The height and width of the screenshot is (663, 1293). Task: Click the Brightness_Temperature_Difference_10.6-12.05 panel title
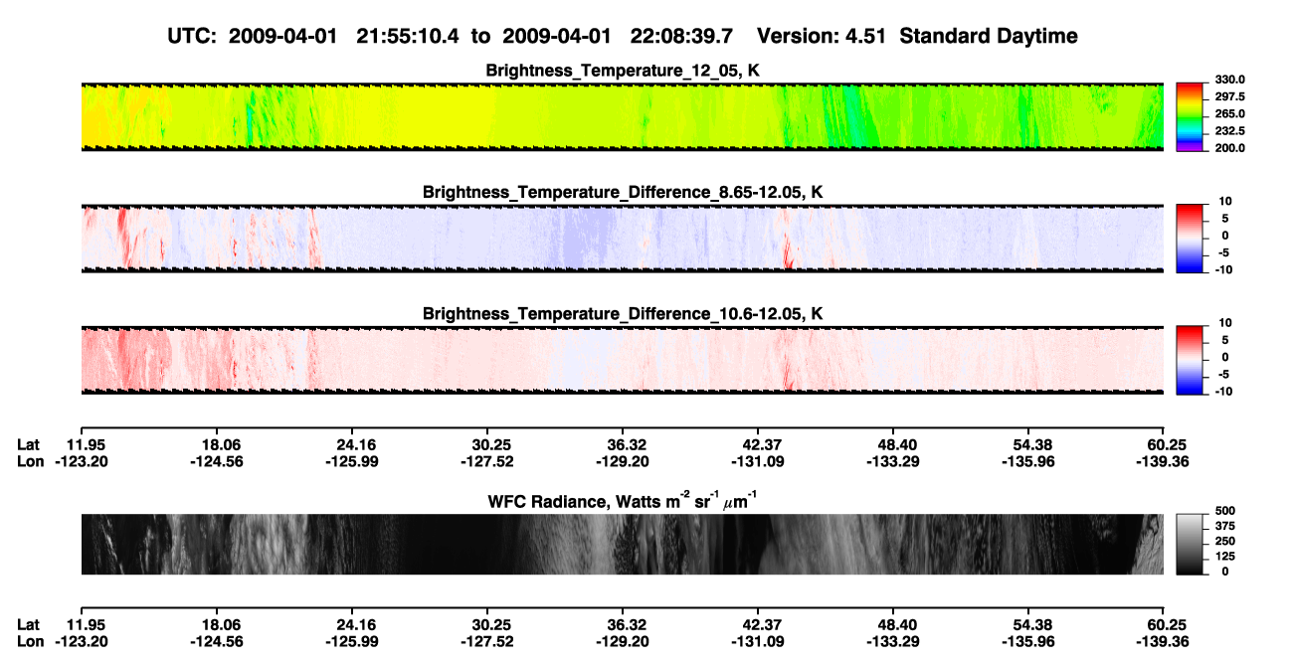point(623,314)
